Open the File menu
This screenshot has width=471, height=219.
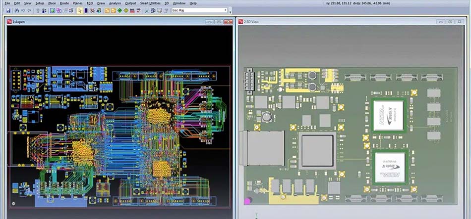tap(7, 3)
